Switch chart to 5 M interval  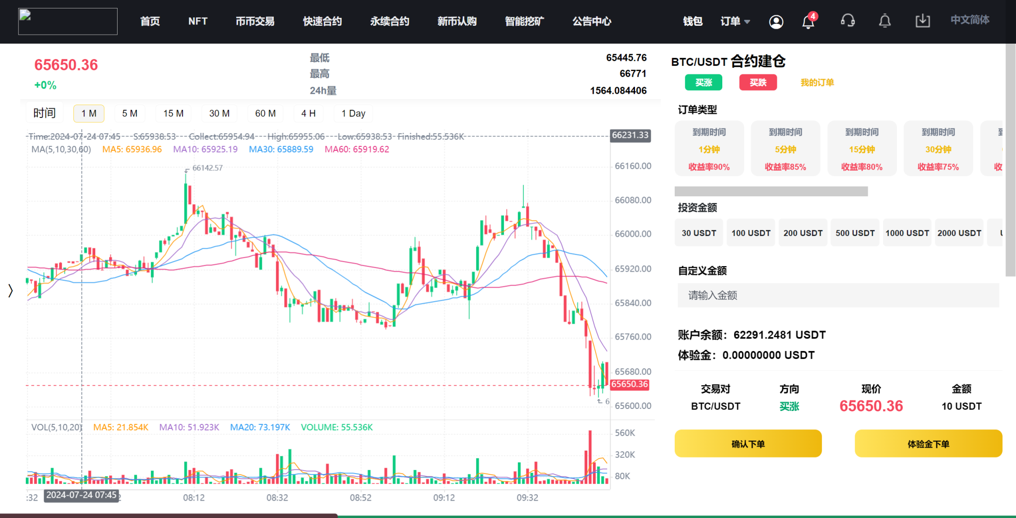[x=129, y=114]
